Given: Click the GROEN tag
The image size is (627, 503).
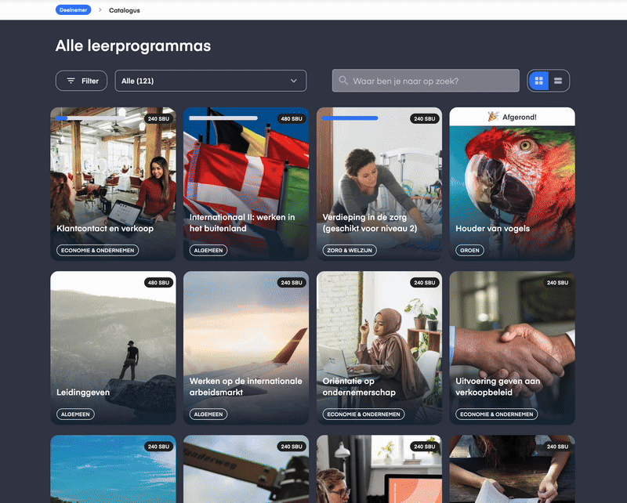Looking at the screenshot, I should (469, 250).
